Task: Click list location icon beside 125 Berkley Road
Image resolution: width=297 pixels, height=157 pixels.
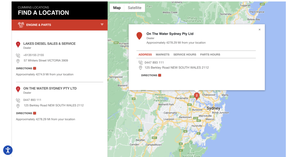Action: [18, 106]
